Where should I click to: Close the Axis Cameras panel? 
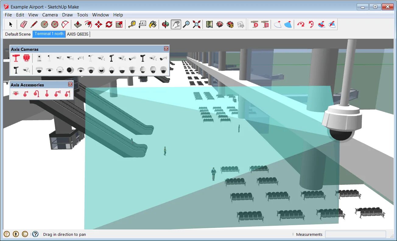(166, 49)
